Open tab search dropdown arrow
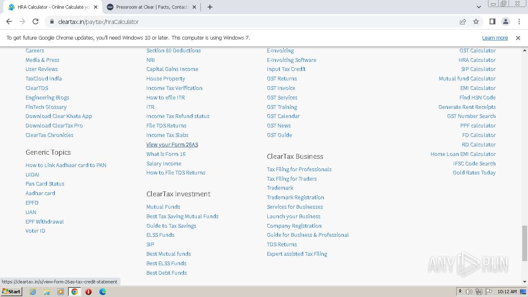The width and height of the screenshot is (528, 297). 478,7
